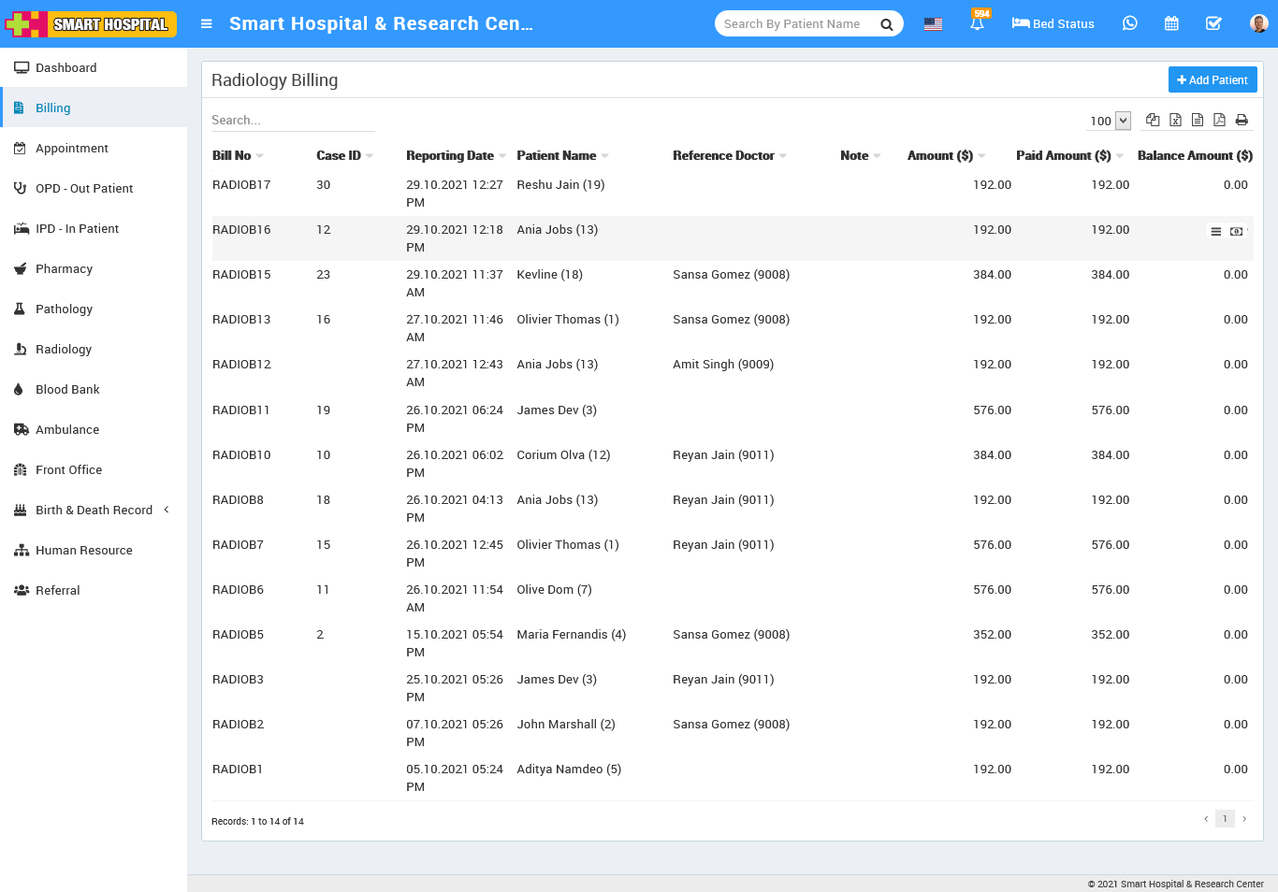The width and height of the screenshot is (1278, 892).
Task: Go to Ambulance
Action: point(94,429)
